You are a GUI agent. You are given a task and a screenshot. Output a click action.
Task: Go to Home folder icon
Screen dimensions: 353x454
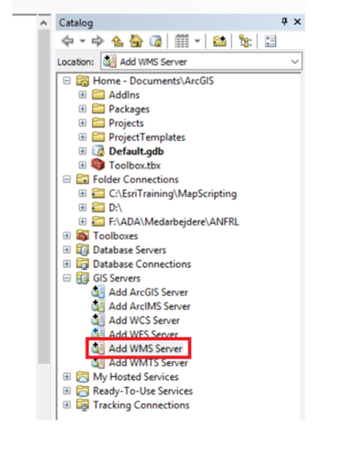pos(136,41)
